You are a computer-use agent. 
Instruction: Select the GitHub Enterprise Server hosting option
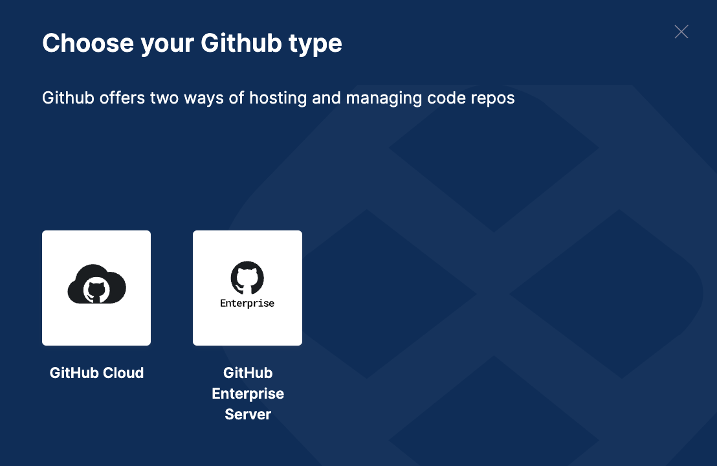(x=247, y=287)
